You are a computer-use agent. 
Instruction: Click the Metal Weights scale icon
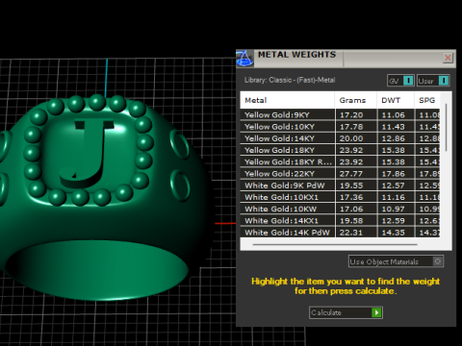point(244,59)
